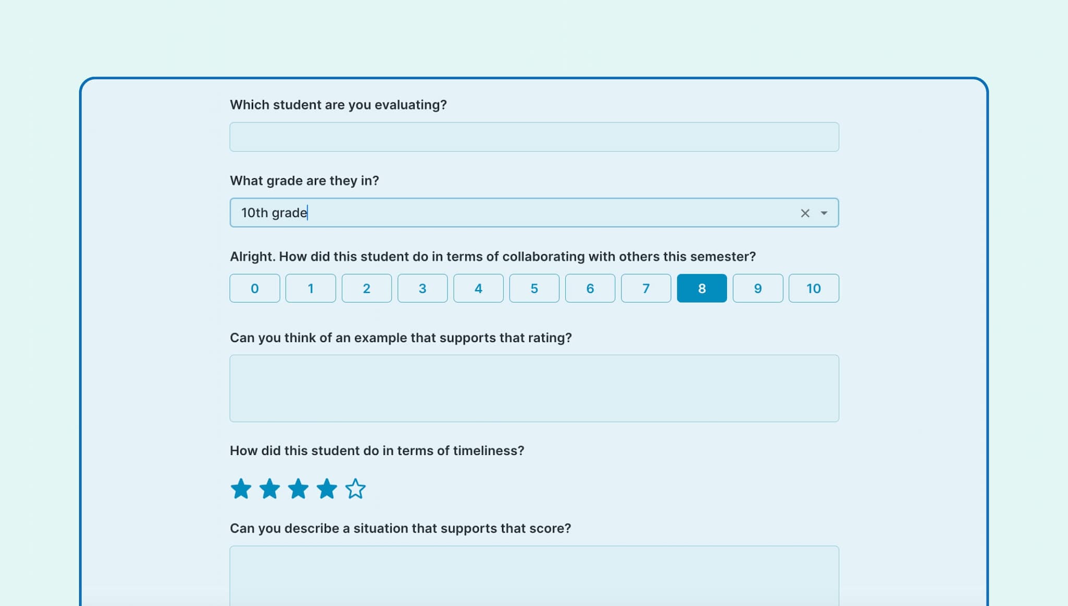The height and width of the screenshot is (606, 1068).
Task: Pick collaboration rating 10
Action: 814,288
